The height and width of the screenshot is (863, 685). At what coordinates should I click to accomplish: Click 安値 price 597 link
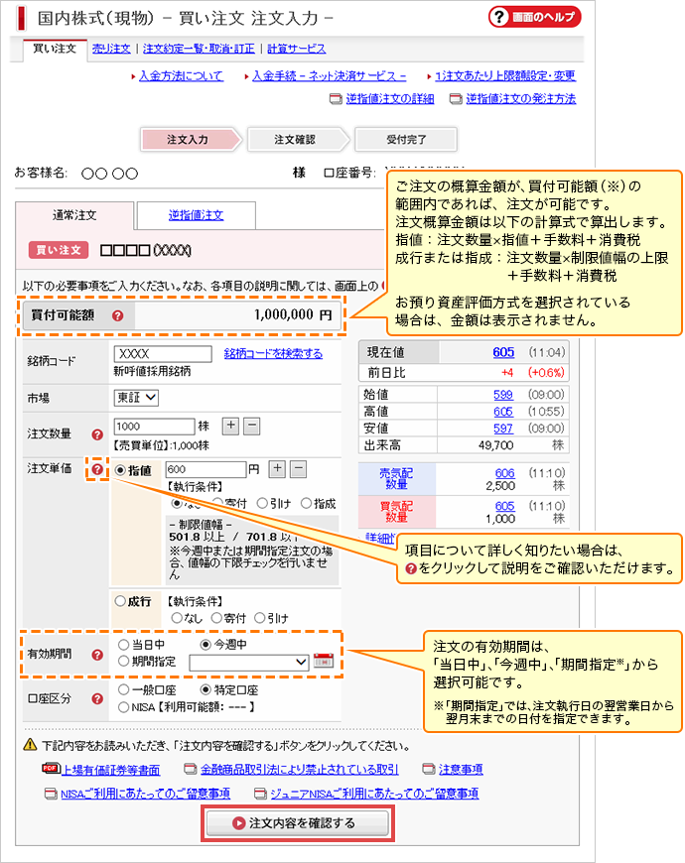(502, 429)
